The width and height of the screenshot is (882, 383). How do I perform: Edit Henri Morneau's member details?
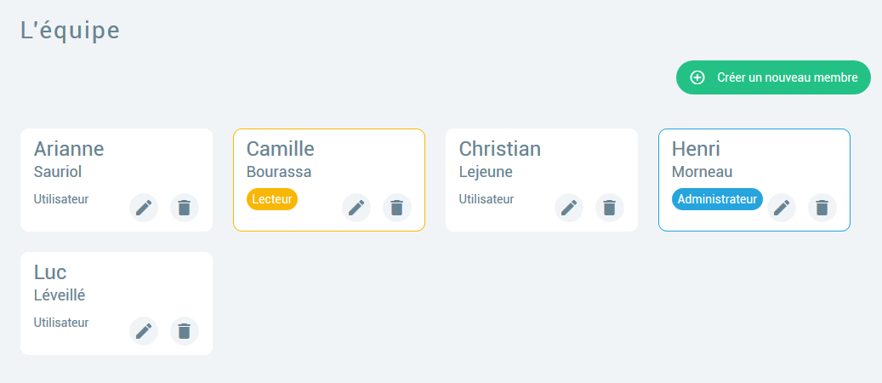[x=782, y=208]
